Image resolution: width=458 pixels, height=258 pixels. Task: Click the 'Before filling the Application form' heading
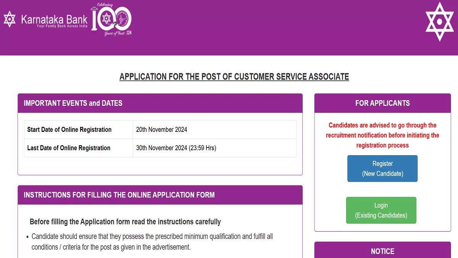coord(125,222)
